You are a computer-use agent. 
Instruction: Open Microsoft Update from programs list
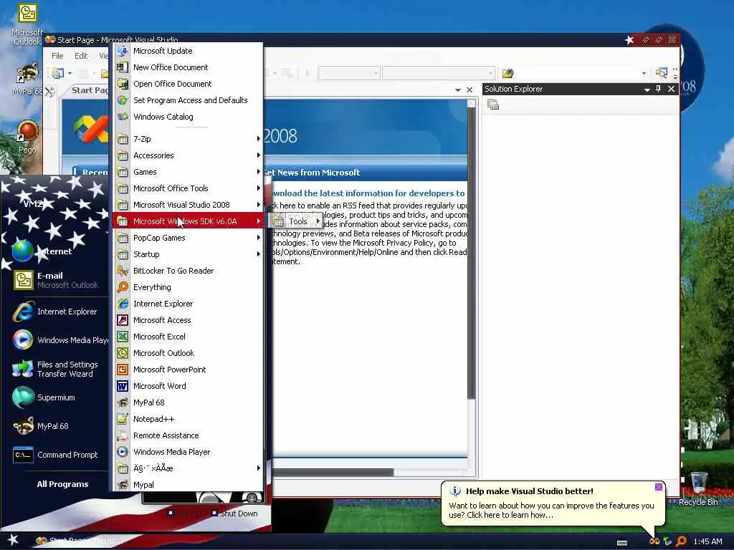point(188,51)
